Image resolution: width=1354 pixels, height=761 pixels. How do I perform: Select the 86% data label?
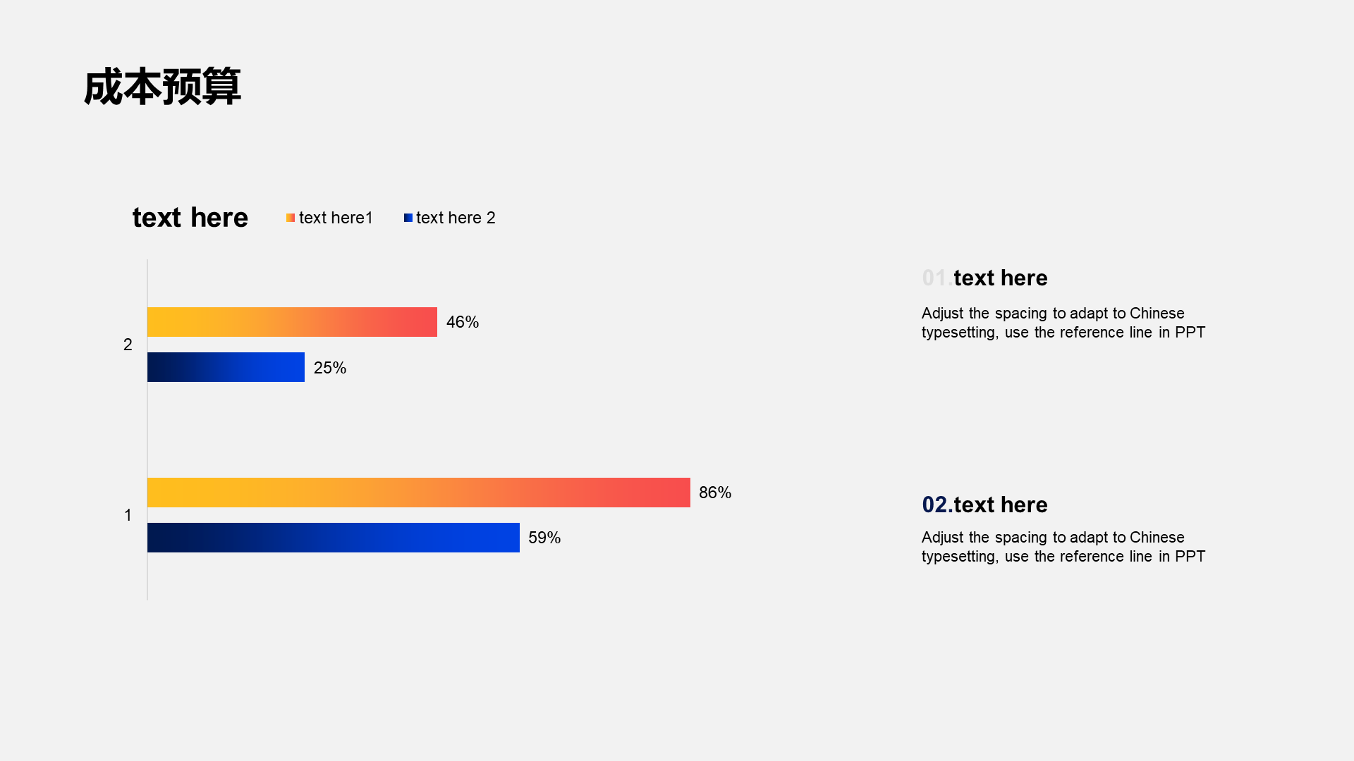(x=715, y=493)
